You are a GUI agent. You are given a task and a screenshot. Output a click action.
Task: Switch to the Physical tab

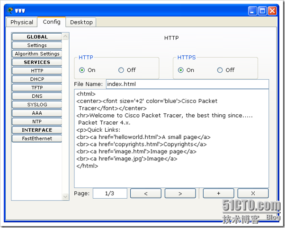pyautogui.click(x=22, y=22)
